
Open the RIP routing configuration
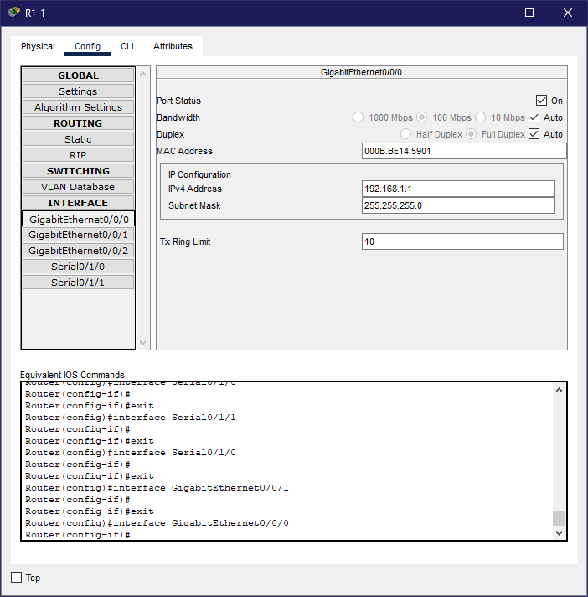78,155
